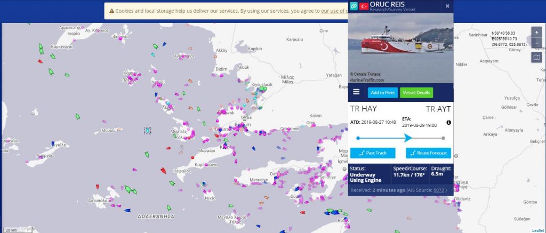Select the highlighted vessel with dotted box

(148, 131)
